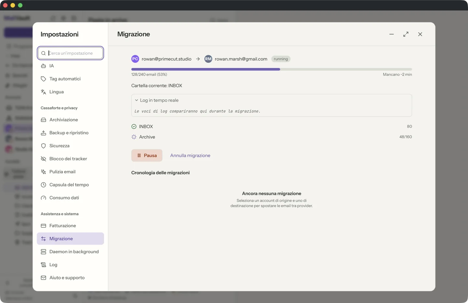Go to Backup e ripristino settings
This screenshot has width=468, height=303.
click(70, 133)
